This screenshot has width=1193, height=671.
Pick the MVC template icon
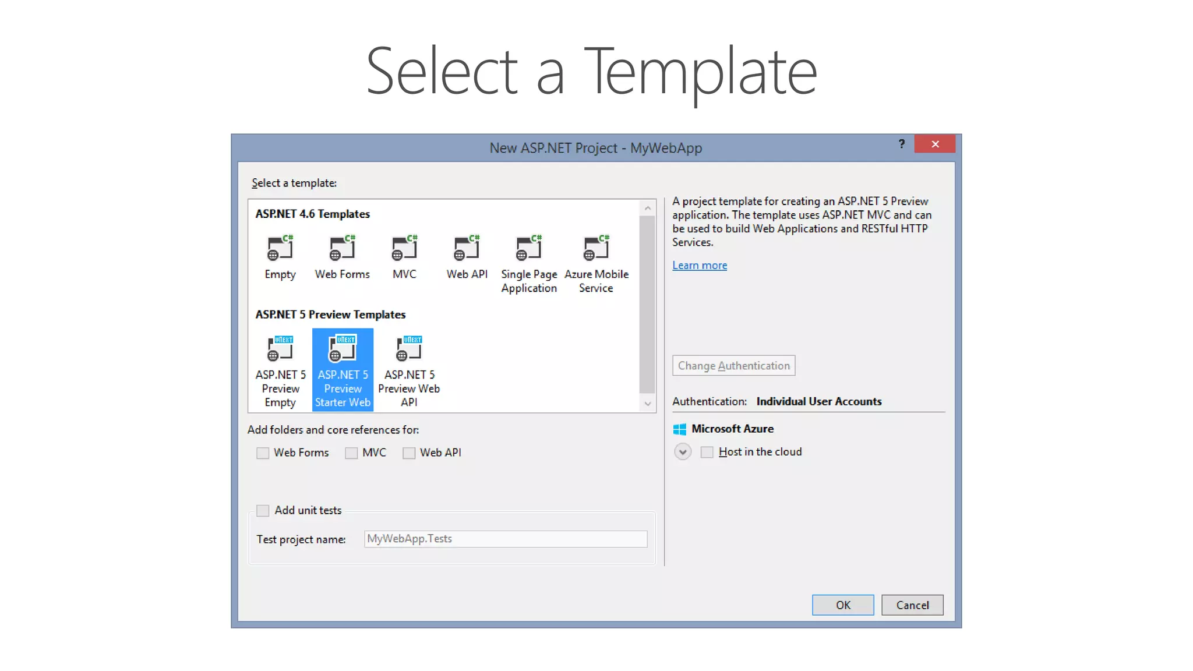tap(404, 249)
